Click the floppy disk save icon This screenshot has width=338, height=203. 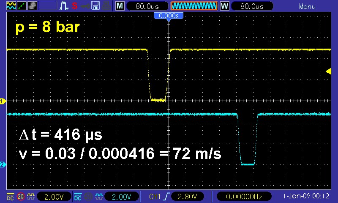click(x=95, y=6)
